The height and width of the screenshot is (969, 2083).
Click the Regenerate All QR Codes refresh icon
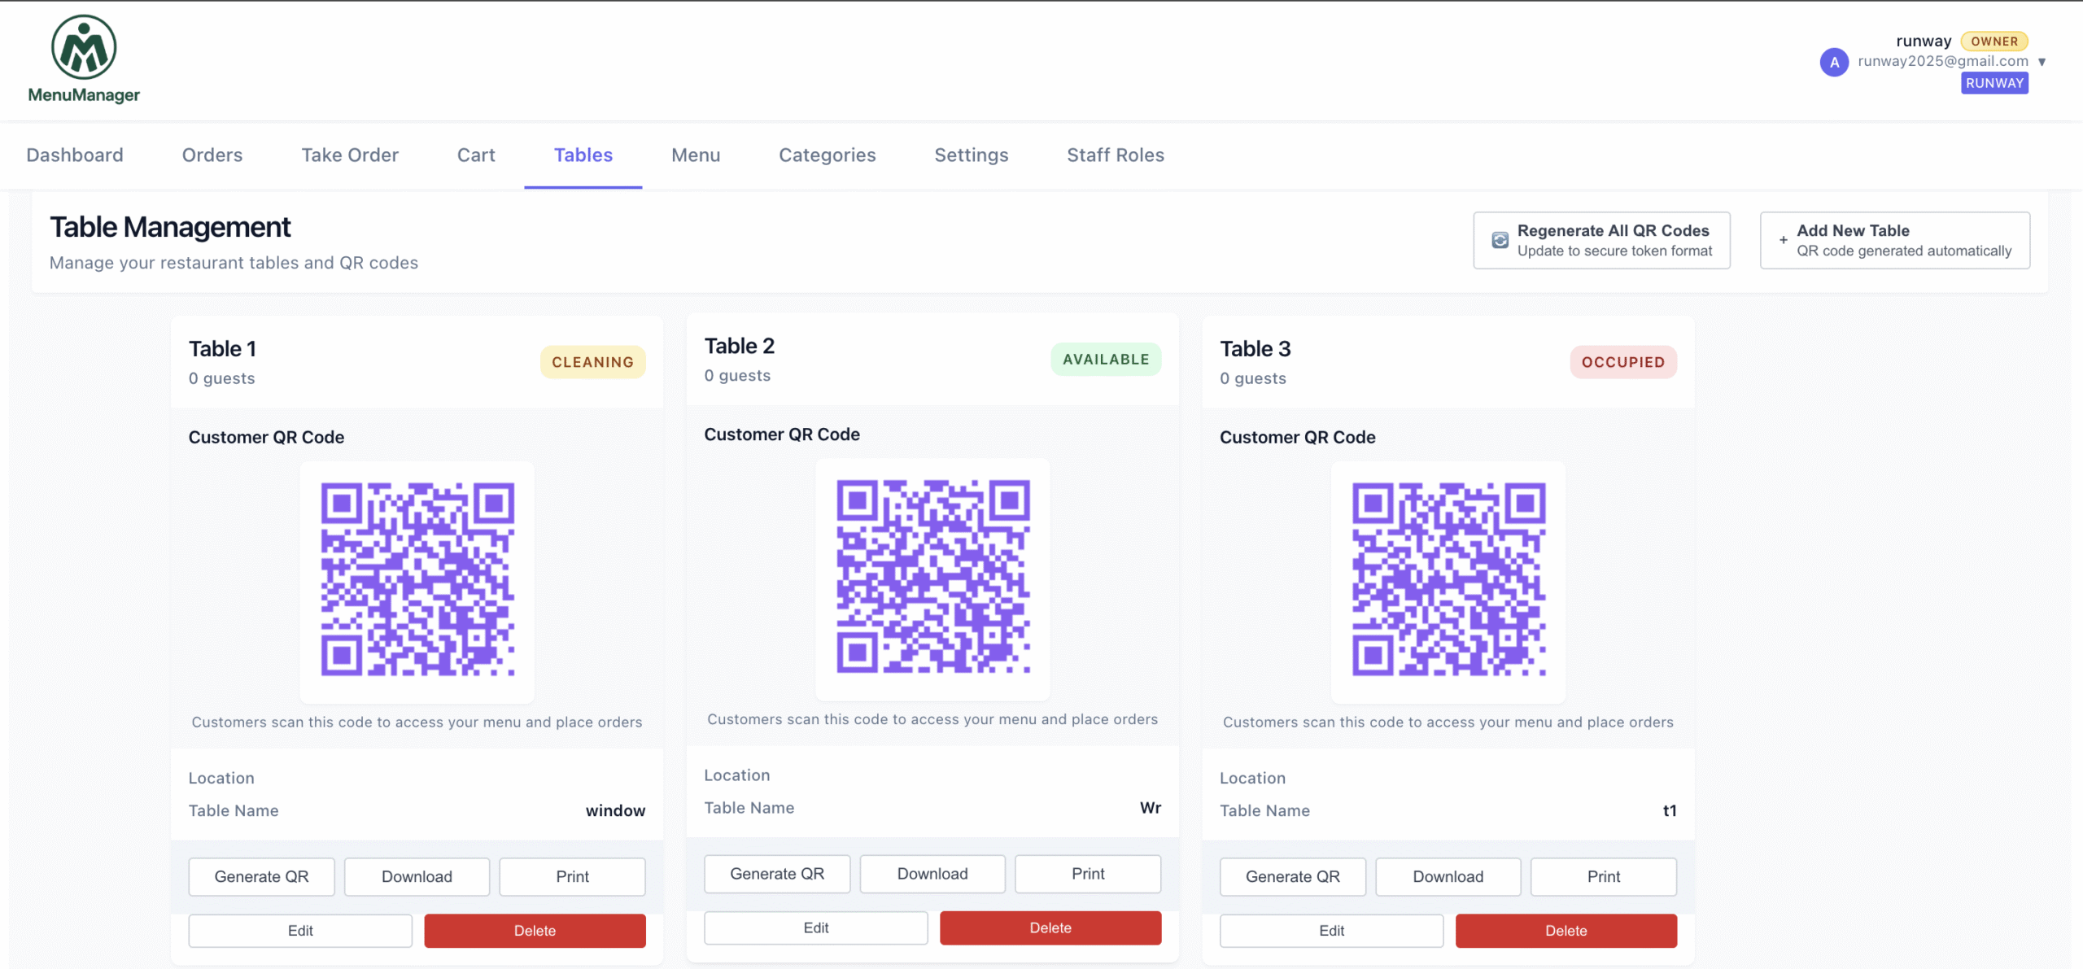tap(1500, 240)
